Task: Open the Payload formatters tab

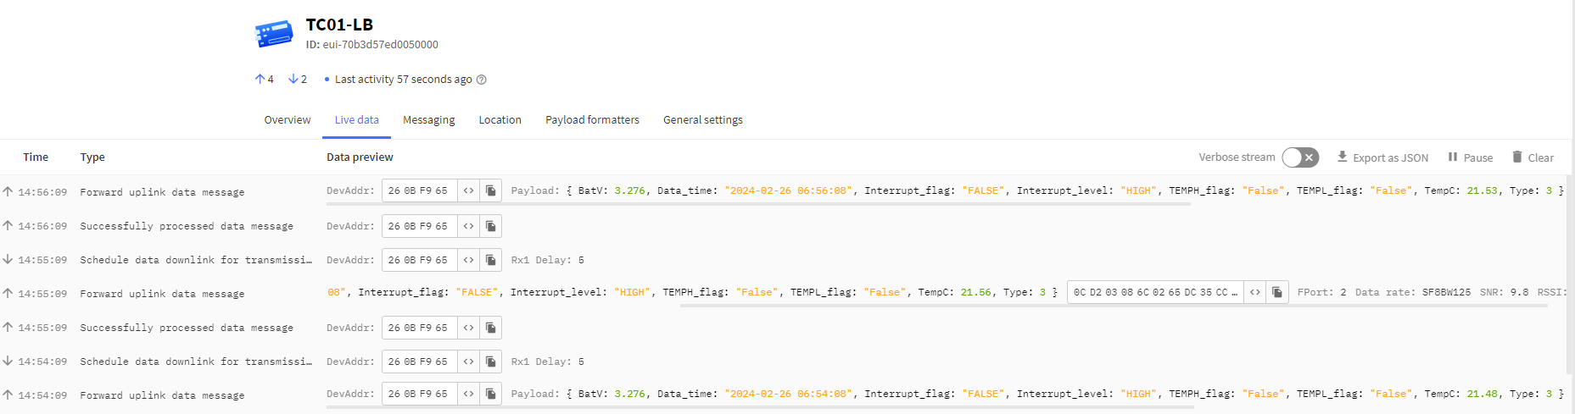Action: tap(593, 120)
